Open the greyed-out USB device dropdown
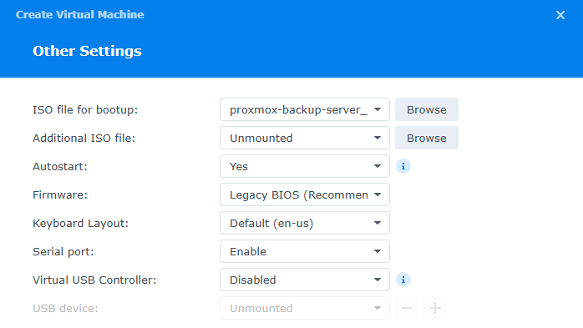 (305, 308)
